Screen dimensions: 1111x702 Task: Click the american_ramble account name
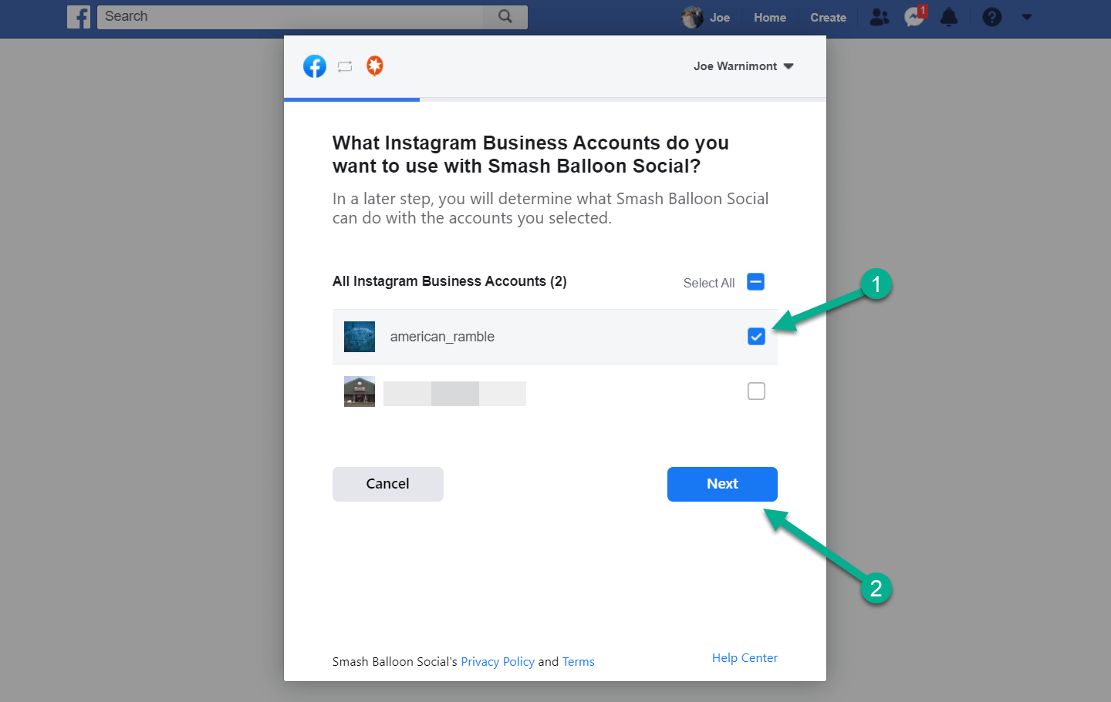[442, 337]
